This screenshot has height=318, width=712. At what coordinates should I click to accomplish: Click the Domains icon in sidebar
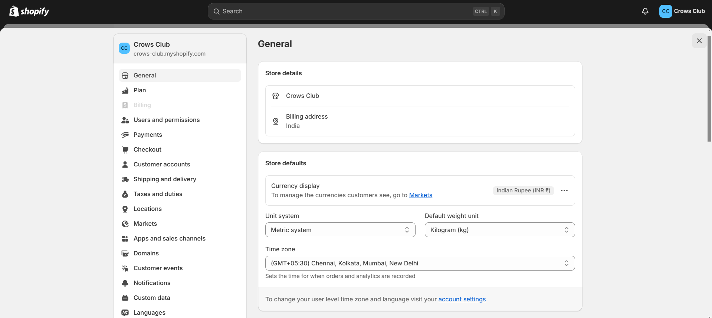click(125, 253)
